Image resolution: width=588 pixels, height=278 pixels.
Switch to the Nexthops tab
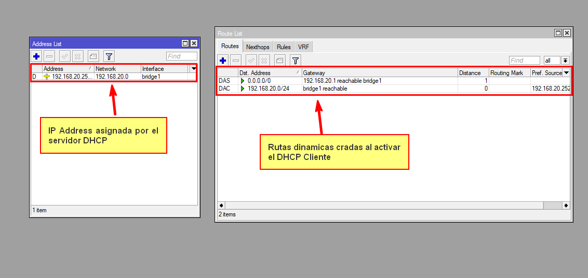point(258,47)
